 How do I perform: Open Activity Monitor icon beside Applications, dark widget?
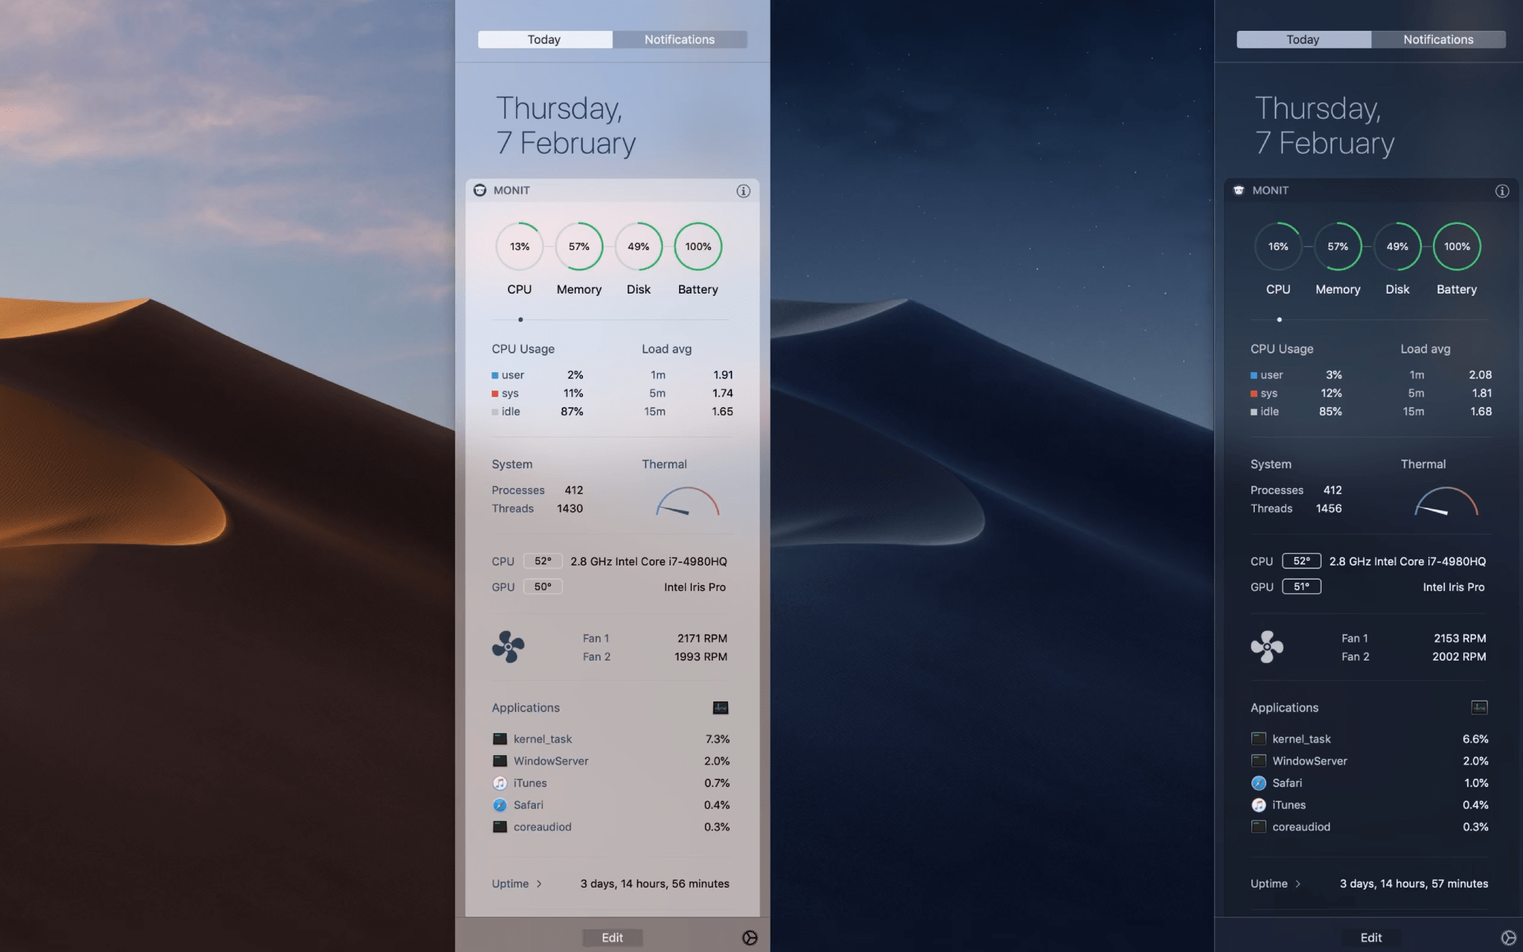1479,708
